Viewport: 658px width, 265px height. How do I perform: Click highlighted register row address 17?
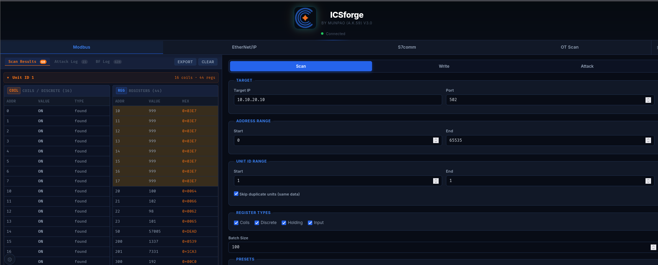point(118,181)
